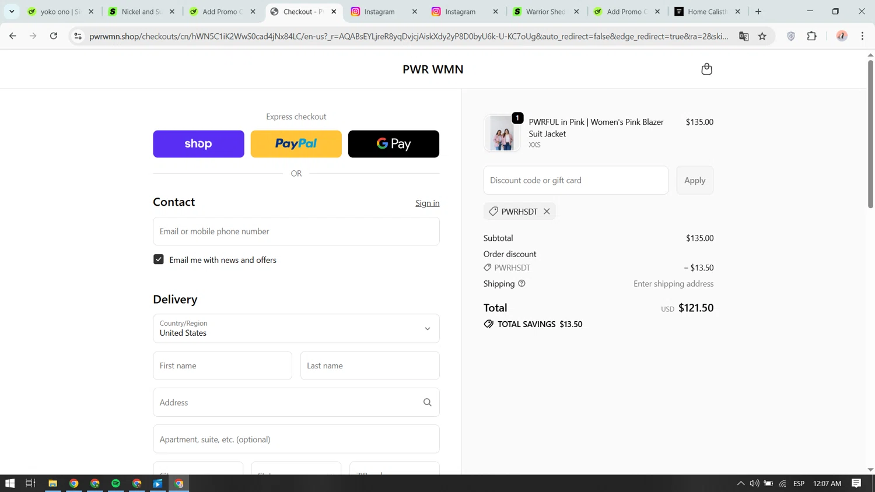The width and height of the screenshot is (875, 492).
Task: Focus the Discount code or gift card field
Action: click(x=576, y=180)
